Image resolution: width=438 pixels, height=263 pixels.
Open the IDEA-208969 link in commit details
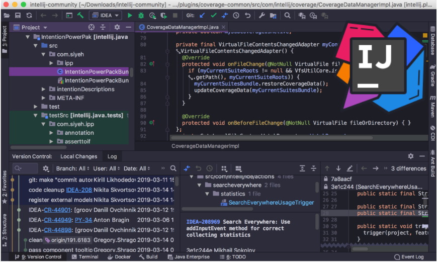pyautogui.click(x=203, y=222)
